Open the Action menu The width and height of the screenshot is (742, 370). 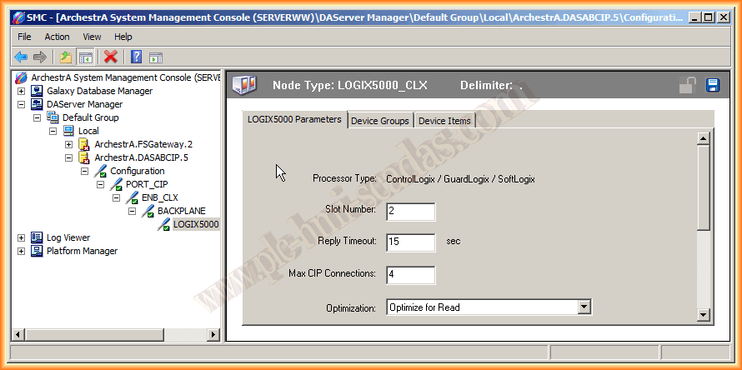57,37
